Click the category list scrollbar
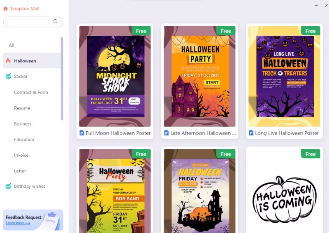 pyautogui.click(x=62, y=78)
